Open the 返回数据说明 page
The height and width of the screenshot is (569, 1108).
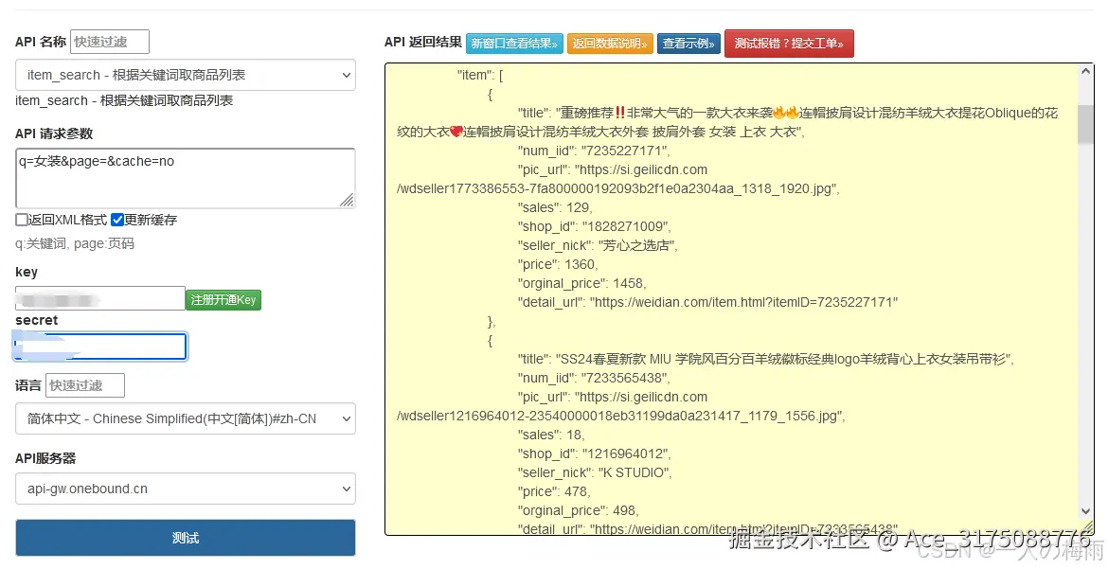pos(610,43)
